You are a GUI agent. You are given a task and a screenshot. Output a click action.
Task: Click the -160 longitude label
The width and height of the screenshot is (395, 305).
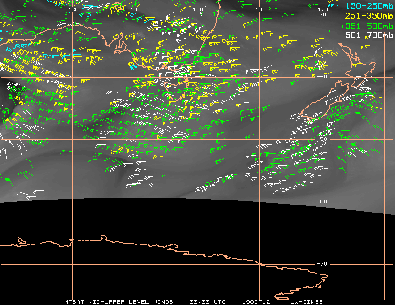(x=259, y=9)
